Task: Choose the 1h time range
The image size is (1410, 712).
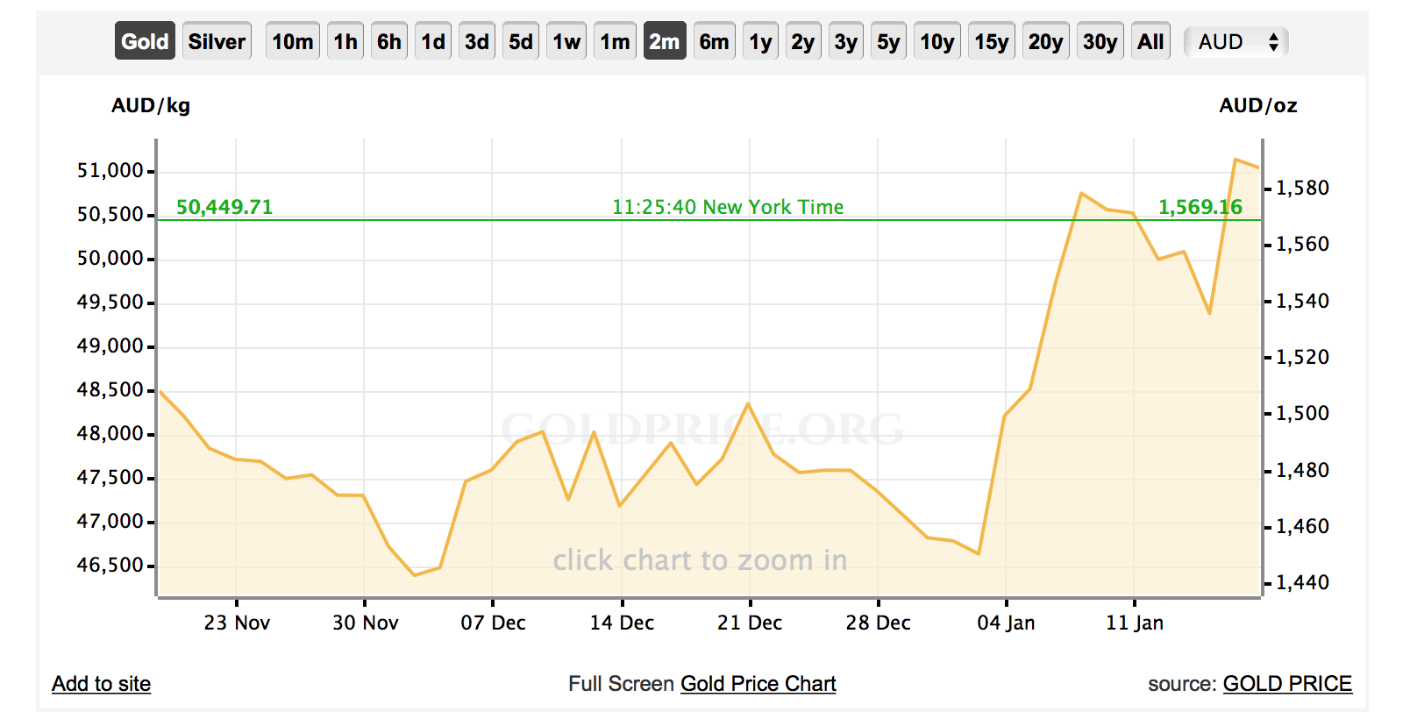Action: pos(345,41)
